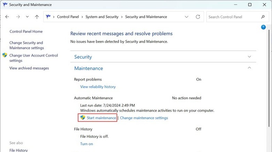Collapse the Maintenance section chevron
The width and height of the screenshot is (272, 152).
pos(249,68)
